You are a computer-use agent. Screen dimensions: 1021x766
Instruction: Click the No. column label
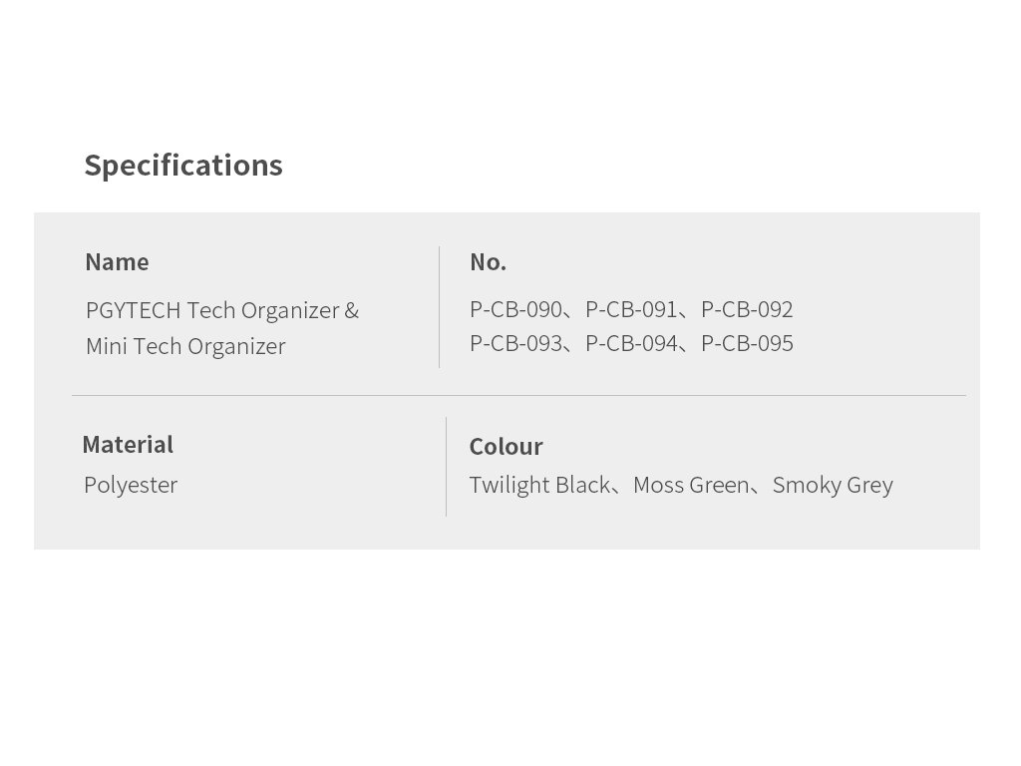(488, 262)
